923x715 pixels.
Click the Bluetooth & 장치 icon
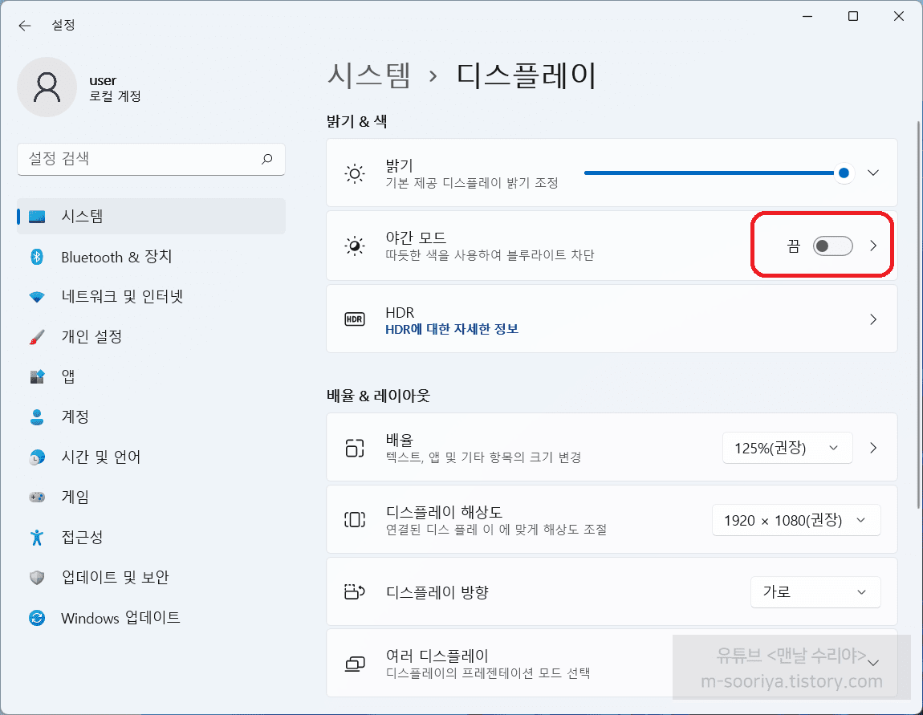pos(37,257)
